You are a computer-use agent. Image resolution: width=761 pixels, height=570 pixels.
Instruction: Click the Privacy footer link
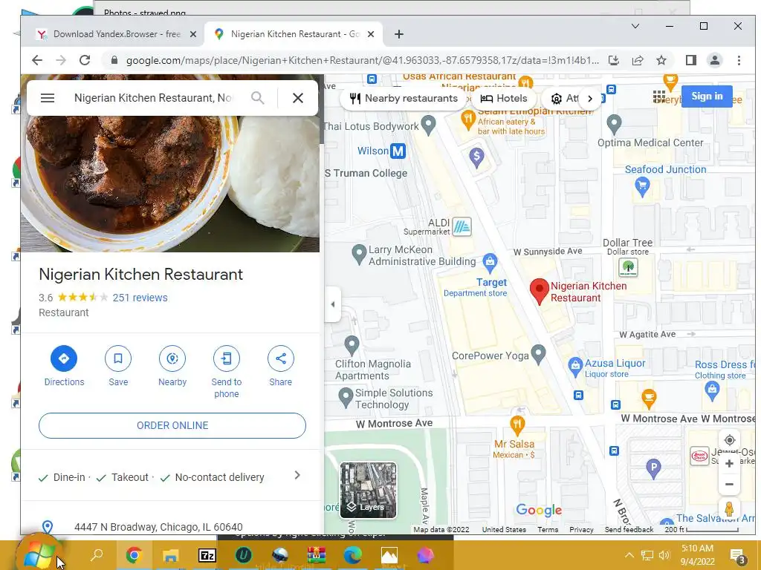tap(581, 529)
